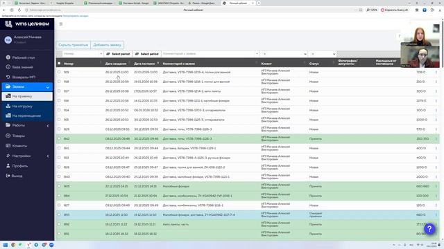Open Клиенты in the sidebar
This screenshot has height=249, width=444.
pos(19,146)
